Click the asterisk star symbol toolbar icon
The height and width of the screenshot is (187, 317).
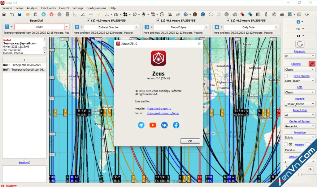pyautogui.click(x=144, y=14)
